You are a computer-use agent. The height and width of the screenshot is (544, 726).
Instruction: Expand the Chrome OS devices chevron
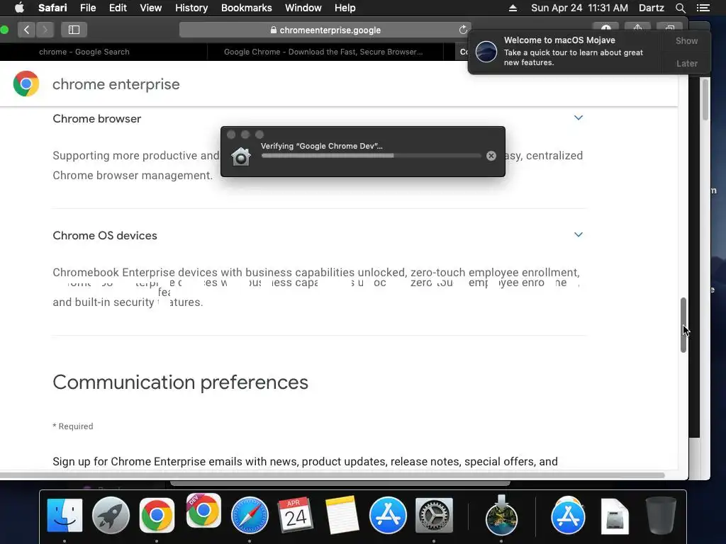click(x=579, y=234)
